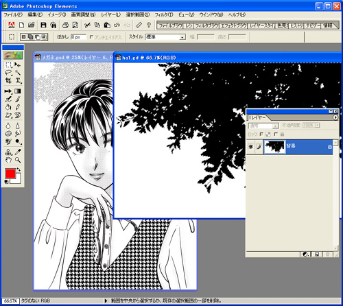Open the フィルタ menu
Image resolution: width=343 pixels, height=306 pixels.
click(164, 15)
